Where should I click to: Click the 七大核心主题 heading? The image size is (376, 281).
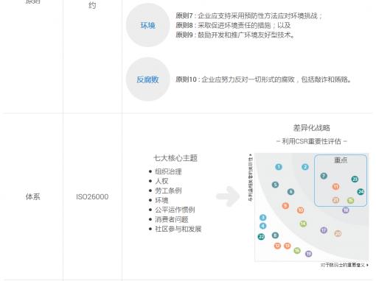click(x=175, y=158)
